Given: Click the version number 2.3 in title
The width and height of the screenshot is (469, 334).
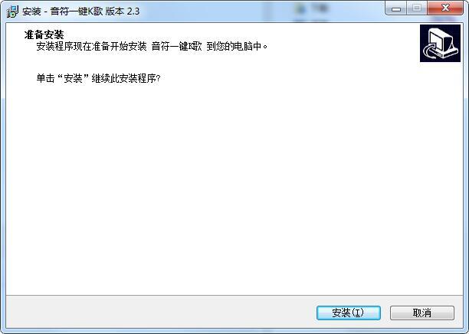Looking at the screenshot, I should click(x=133, y=11).
